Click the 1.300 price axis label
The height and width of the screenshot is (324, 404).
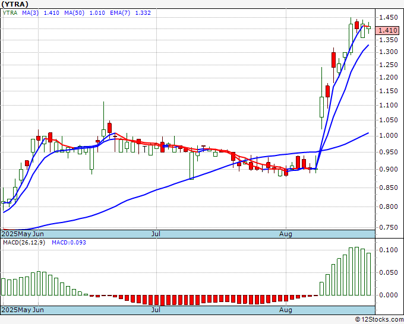pyautogui.click(x=389, y=52)
